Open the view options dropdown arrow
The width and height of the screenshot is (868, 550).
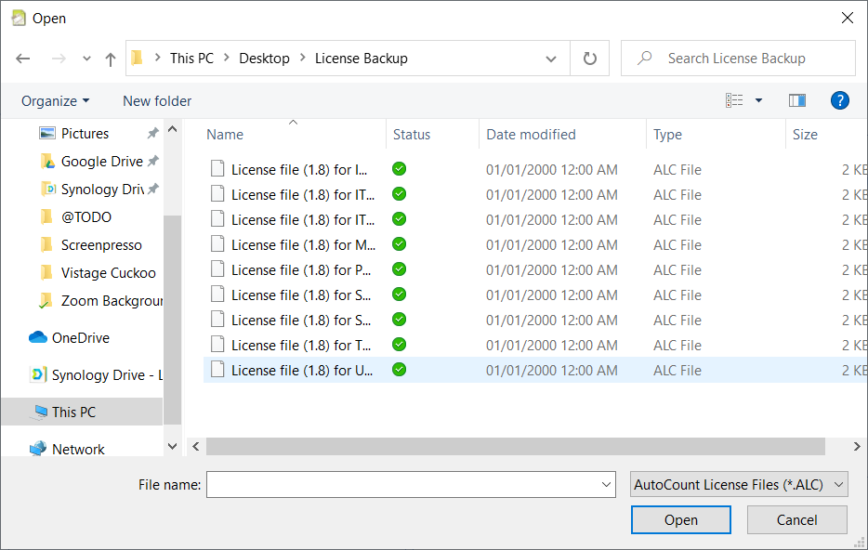[758, 100]
